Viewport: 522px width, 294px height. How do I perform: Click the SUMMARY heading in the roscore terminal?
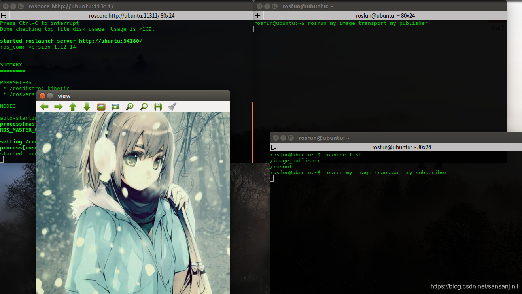click(11, 65)
